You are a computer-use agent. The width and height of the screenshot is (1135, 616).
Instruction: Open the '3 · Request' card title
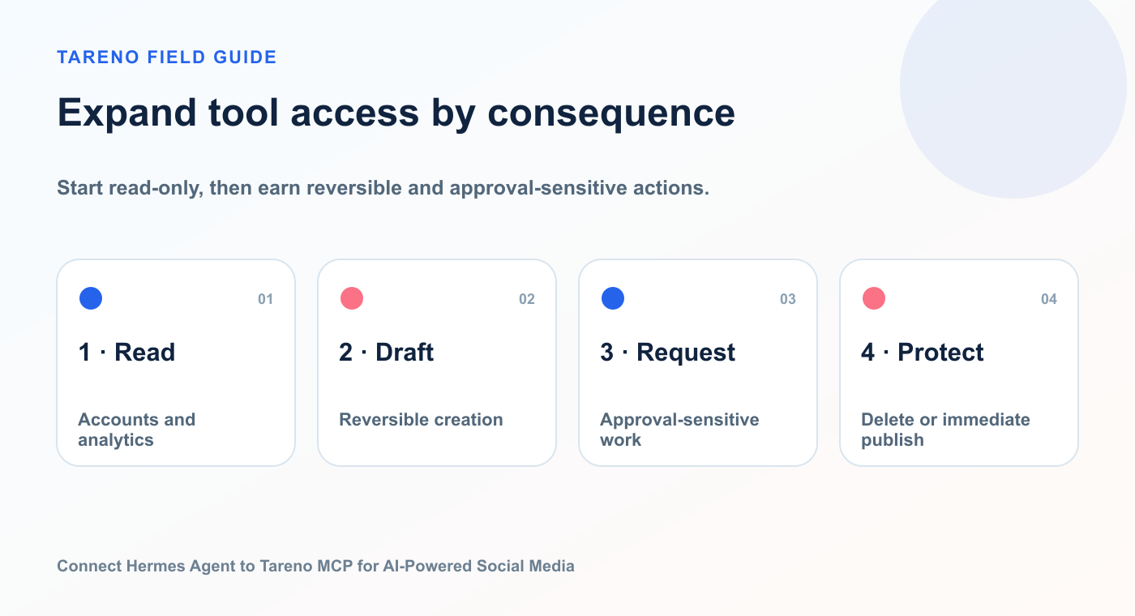click(668, 353)
